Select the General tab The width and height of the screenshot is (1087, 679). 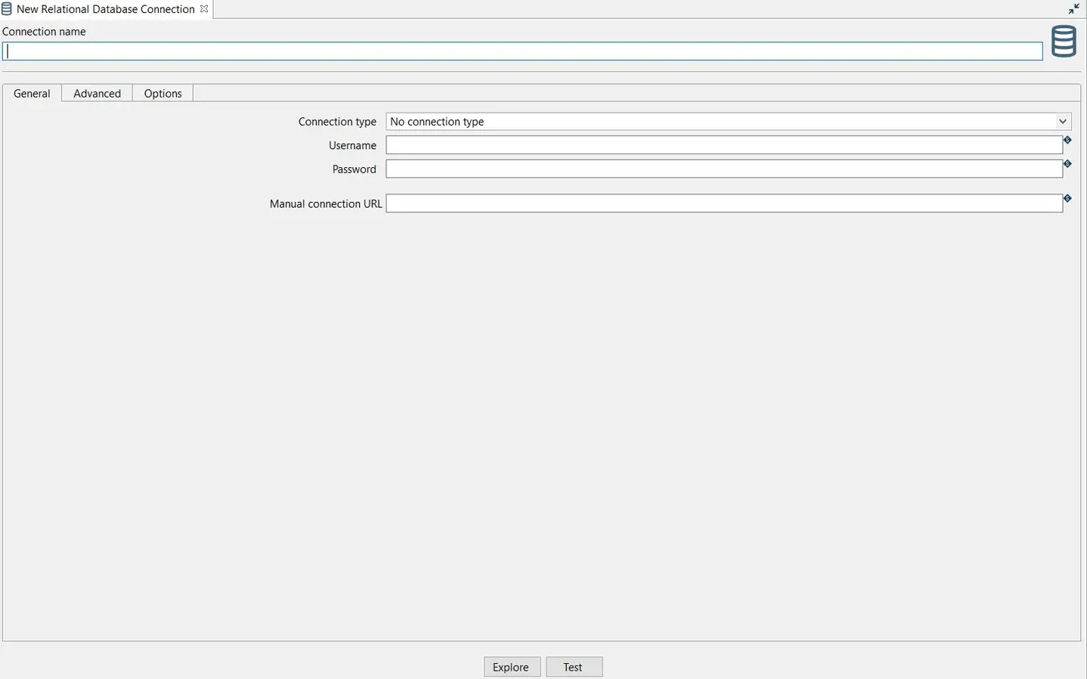tap(31, 93)
